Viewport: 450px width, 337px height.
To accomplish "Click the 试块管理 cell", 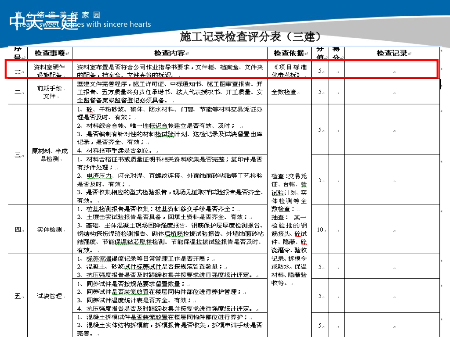I will pos(49,296).
